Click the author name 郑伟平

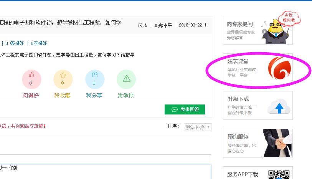tap(165, 25)
